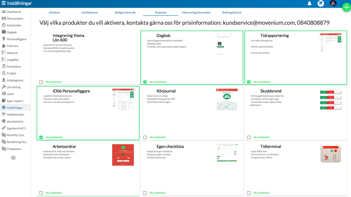
Task: Click the green plus add button
Action: [346, 7]
